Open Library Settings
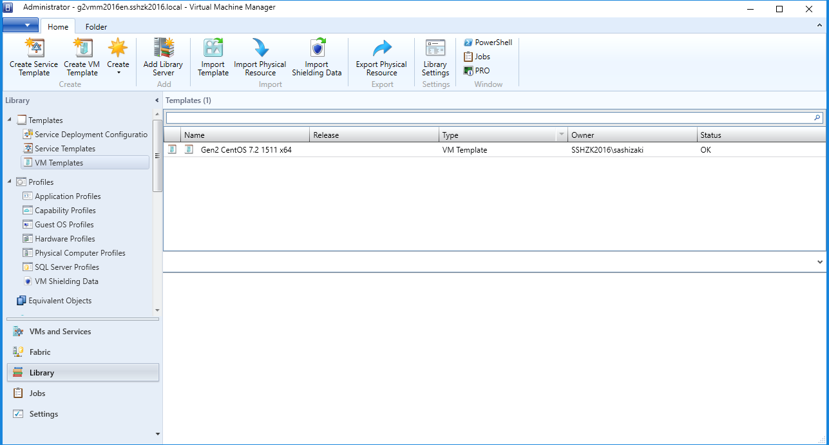829x445 pixels. pos(435,58)
